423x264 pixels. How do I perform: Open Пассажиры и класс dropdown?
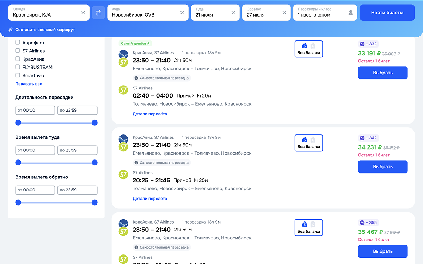(x=325, y=13)
